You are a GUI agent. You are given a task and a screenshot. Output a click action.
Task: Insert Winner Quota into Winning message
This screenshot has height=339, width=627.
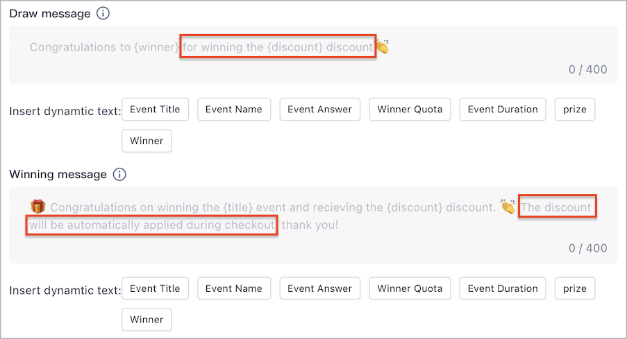click(x=410, y=288)
